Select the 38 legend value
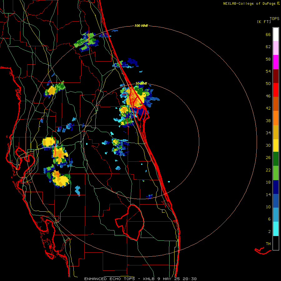Screen dimensions: 281x281 click(x=268, y=121)
